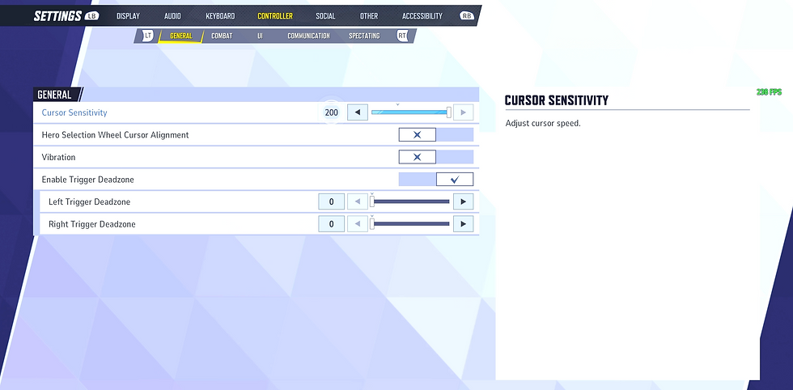Switch to the Spectating sub-tab
The width and height of the screenshot is (793, 390).
[x=364, y=36]
